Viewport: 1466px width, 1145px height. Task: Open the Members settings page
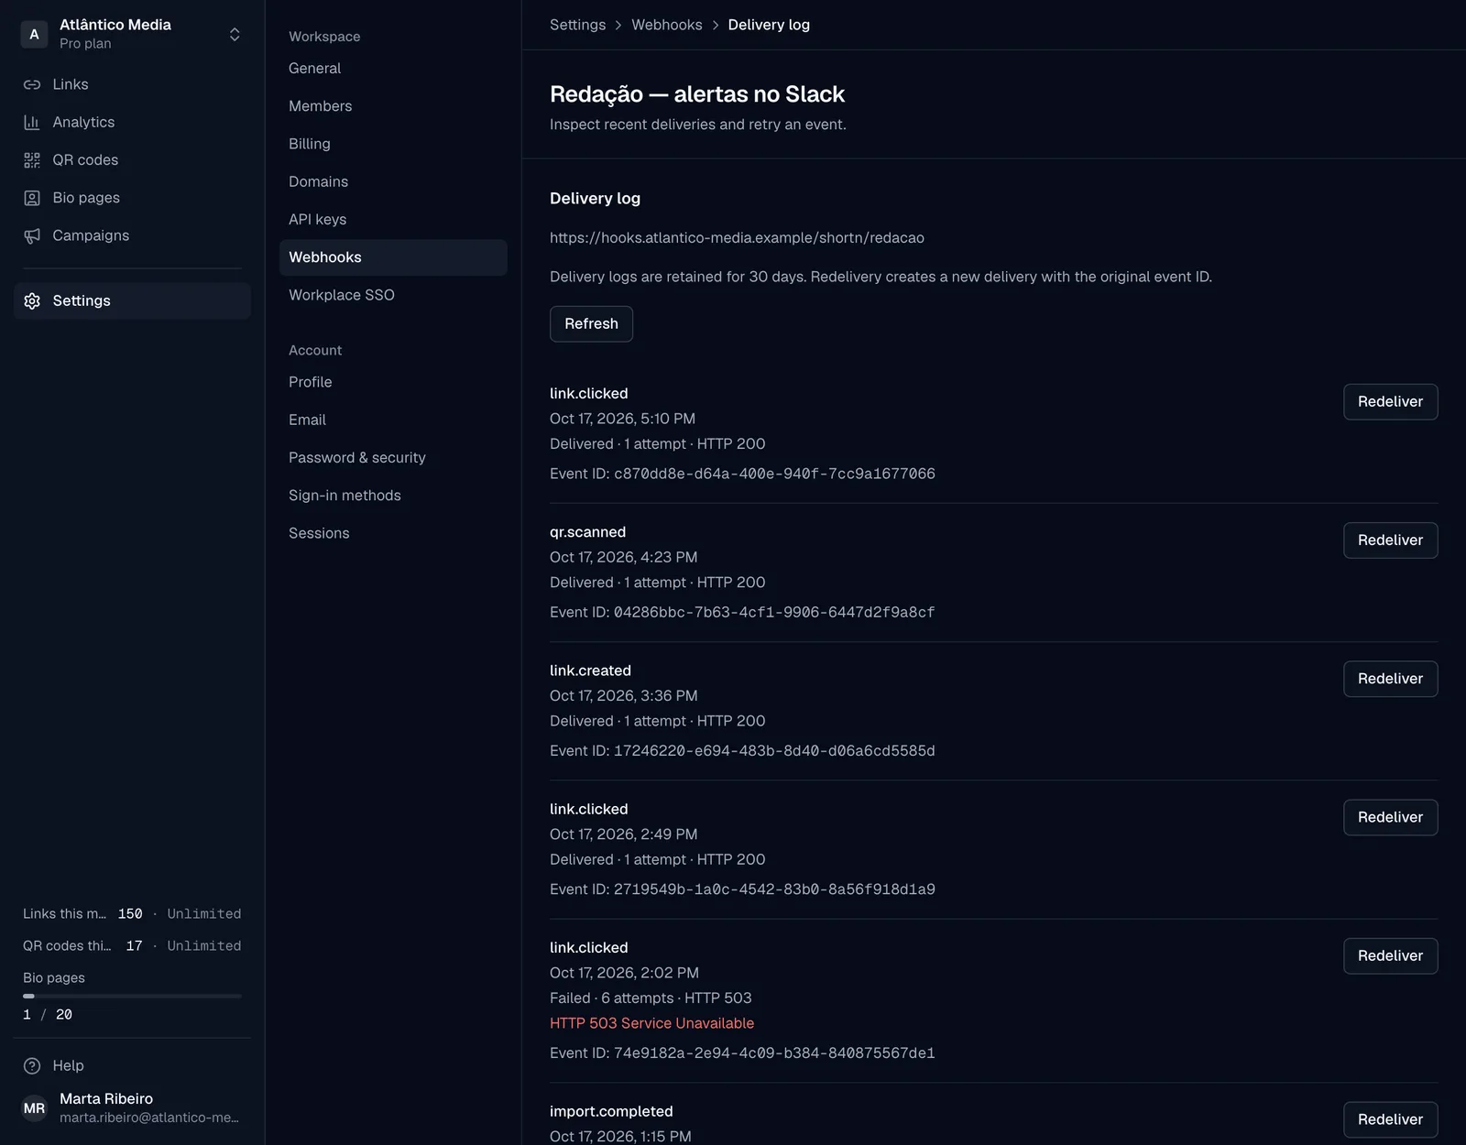pos(393,106)
